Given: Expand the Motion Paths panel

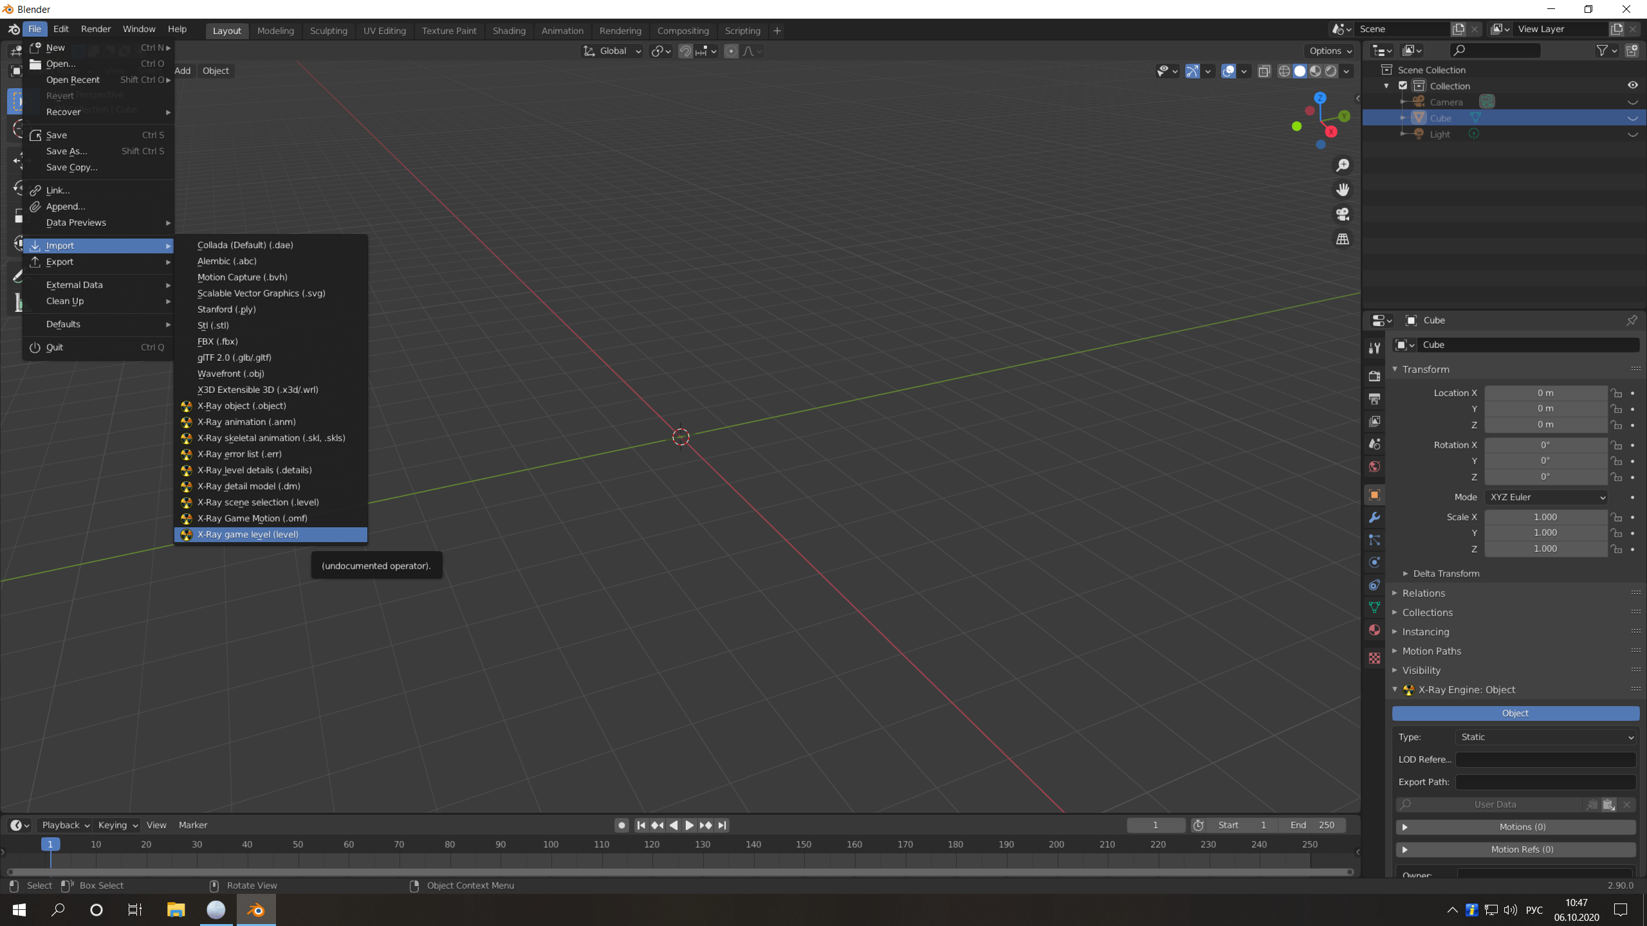Looking at the screenshot, I should click(x=1431, y=651).
